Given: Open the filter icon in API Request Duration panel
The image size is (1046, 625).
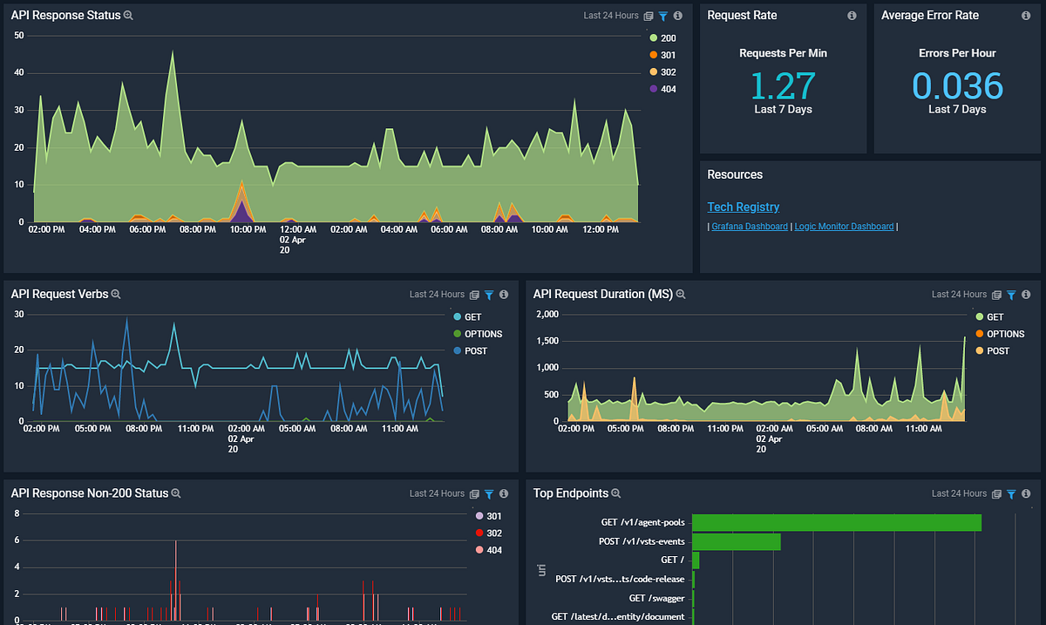Looking at the screenshot, I should pyautogui.click(x=1011, y=295).
